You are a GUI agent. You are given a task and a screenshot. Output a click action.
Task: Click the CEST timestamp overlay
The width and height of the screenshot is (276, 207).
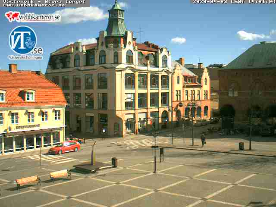pos(234,2)
